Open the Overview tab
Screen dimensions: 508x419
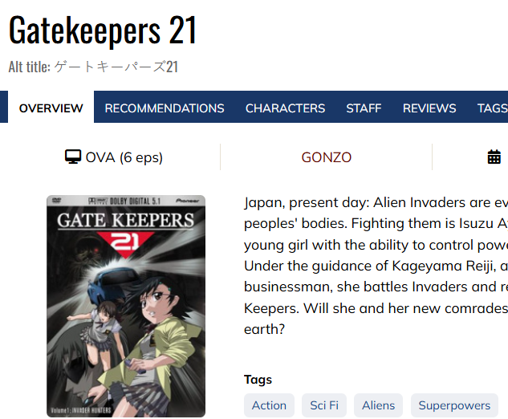click(x=51, y=108)
